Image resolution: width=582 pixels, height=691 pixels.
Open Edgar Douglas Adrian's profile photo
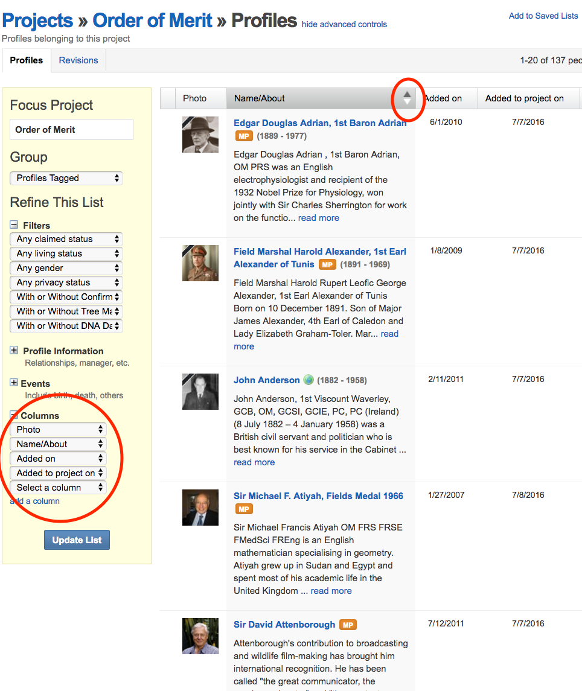point(200,135)
